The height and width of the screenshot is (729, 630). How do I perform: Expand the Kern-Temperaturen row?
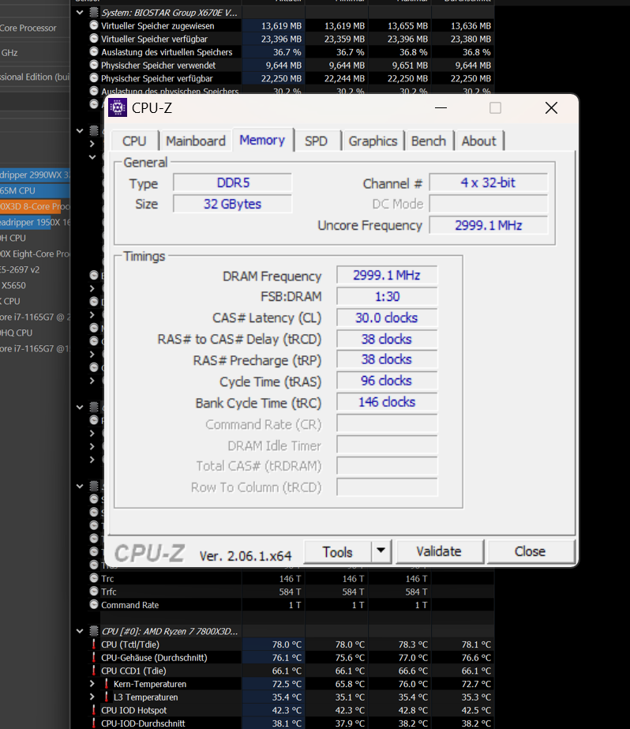[x=92, y=684]
